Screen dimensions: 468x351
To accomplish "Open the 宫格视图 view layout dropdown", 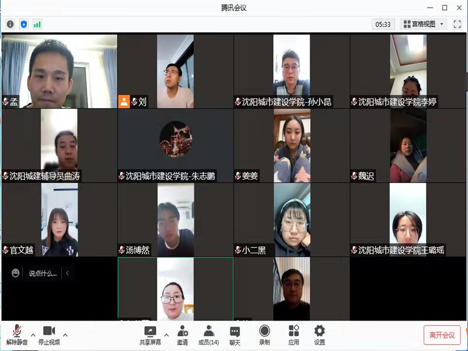I will pyautogui.click(x=424, y=24).
